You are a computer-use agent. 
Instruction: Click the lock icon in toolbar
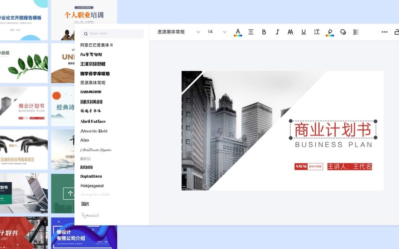click(x=397, y=32)
